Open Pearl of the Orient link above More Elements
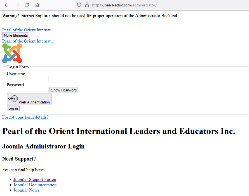The width and height of the screenshot is (249, 196). coord(28,30)
